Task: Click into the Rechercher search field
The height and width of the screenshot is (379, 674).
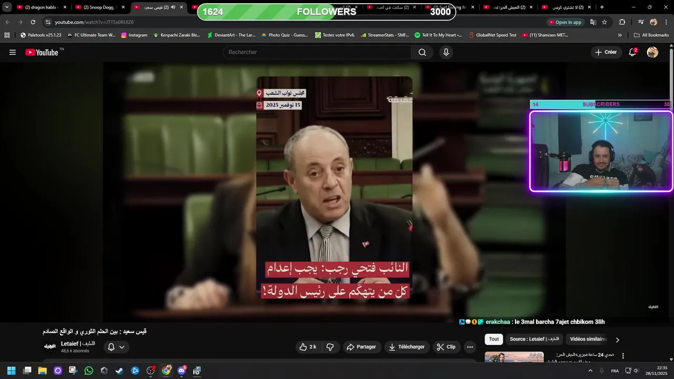Action: tap(318, 52)
